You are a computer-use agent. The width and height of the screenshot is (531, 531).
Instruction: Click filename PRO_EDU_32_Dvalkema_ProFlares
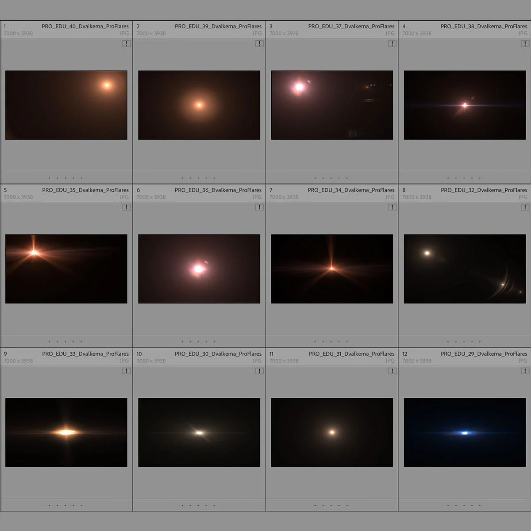click(484, 190)
